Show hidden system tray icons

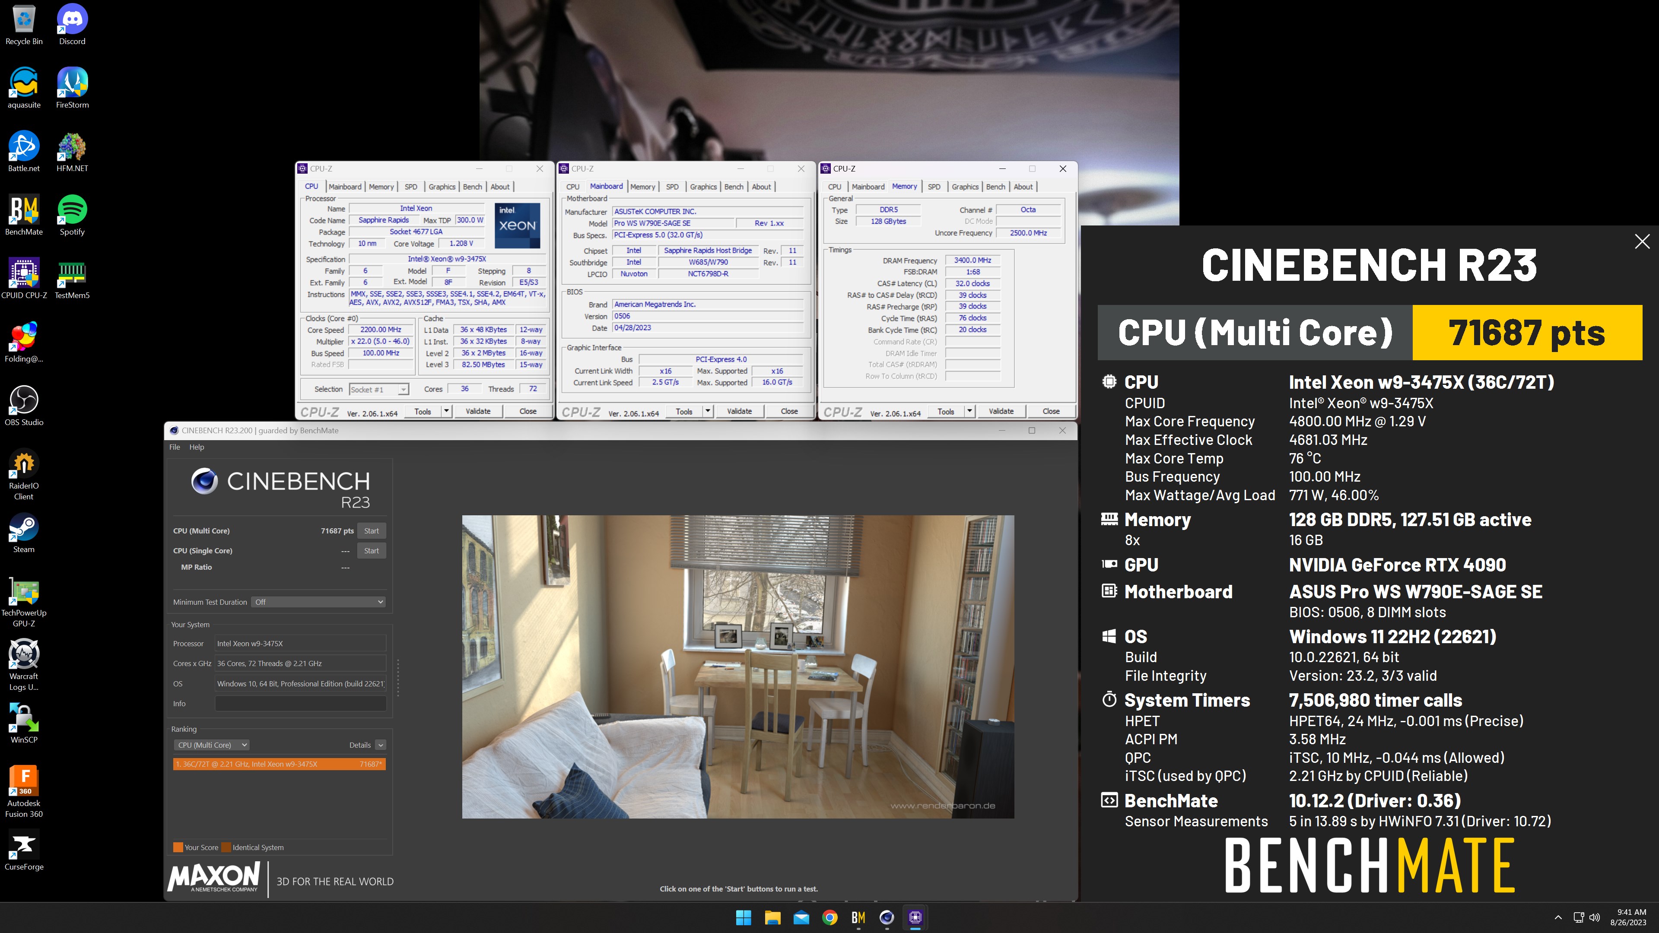1558,917
